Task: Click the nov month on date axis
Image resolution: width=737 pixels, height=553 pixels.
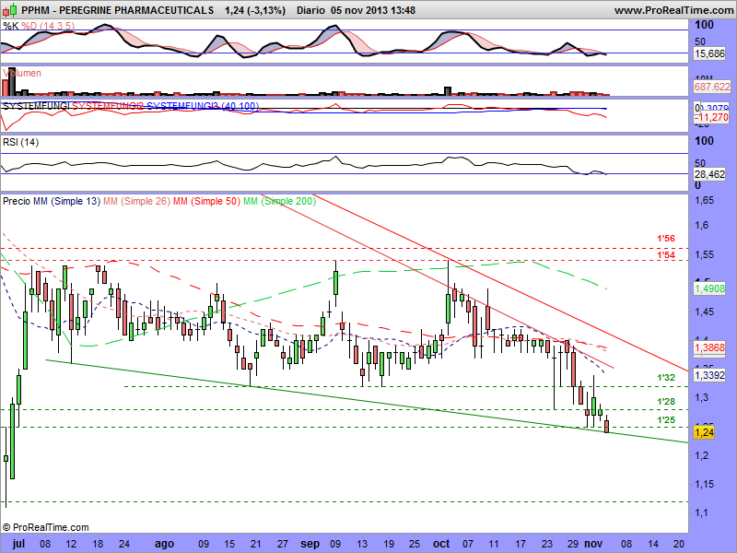Action: [593, 544]
